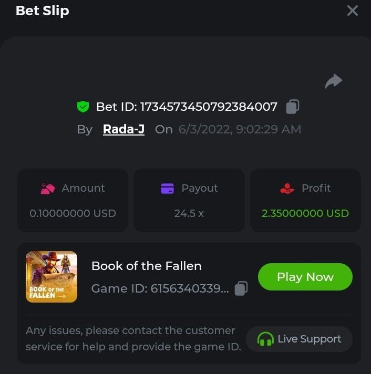Click the Bet Slip title

coord(42,11)
